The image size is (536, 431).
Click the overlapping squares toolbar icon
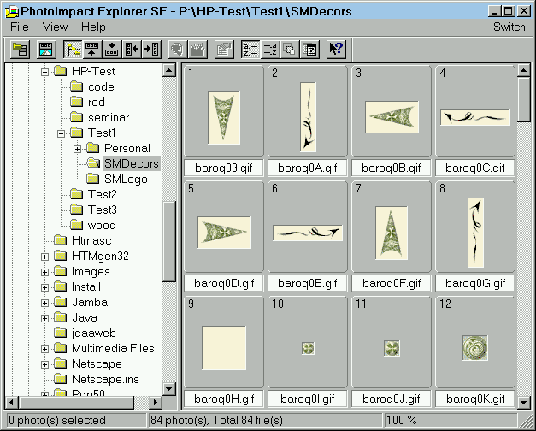pos(290,50)
